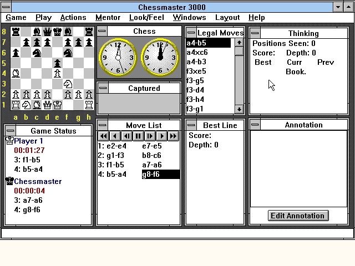Jump to the end of the move list
This screenshot has height=266, width=355.
173,136
